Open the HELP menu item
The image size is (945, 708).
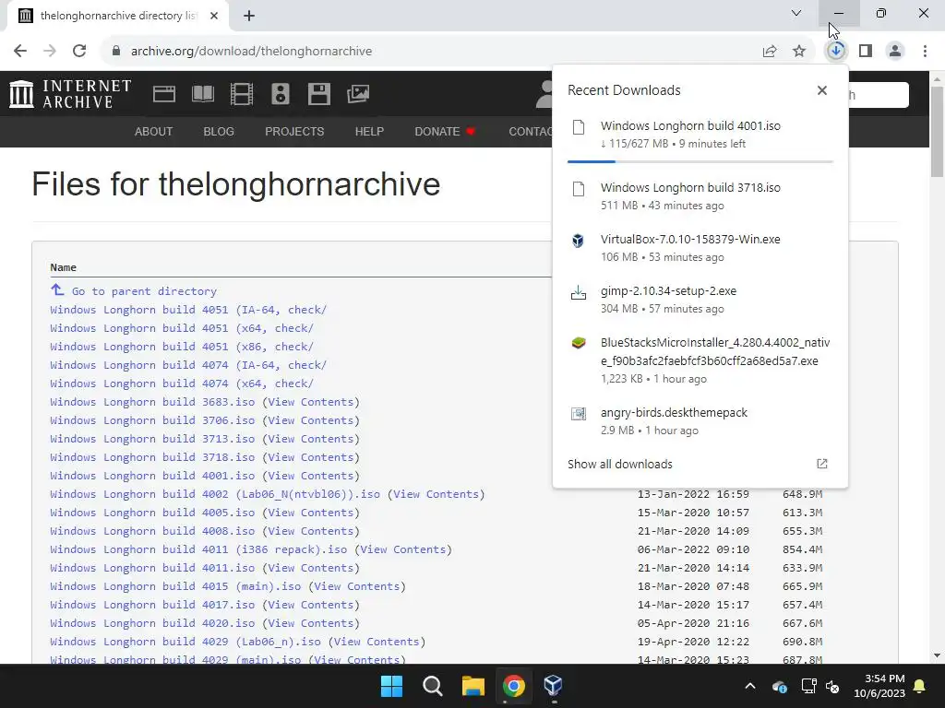click(369, 131)
